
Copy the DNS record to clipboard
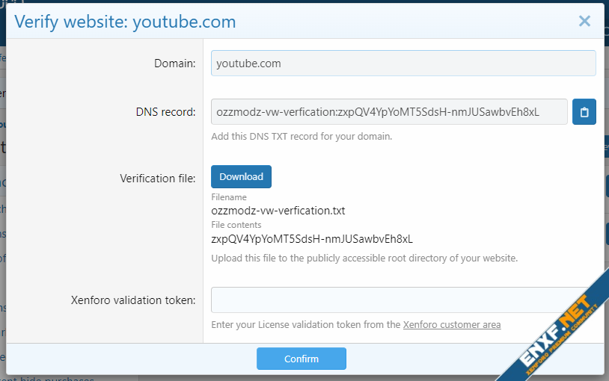584,112
